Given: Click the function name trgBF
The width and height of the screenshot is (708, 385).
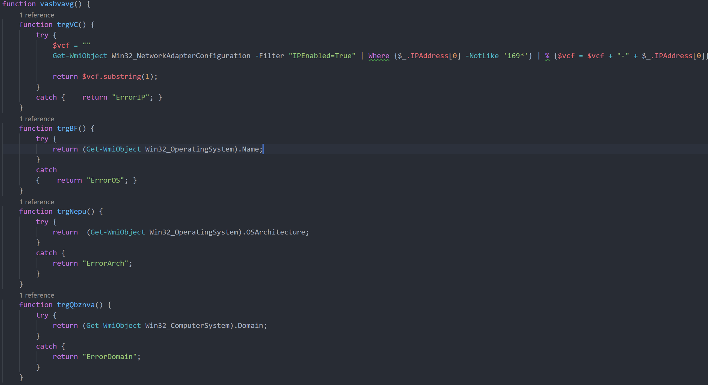Looking at the screenshot, I should coord(67,128).
